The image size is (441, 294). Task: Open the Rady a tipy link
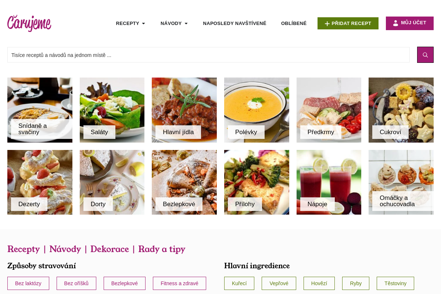tap(162, 249)
